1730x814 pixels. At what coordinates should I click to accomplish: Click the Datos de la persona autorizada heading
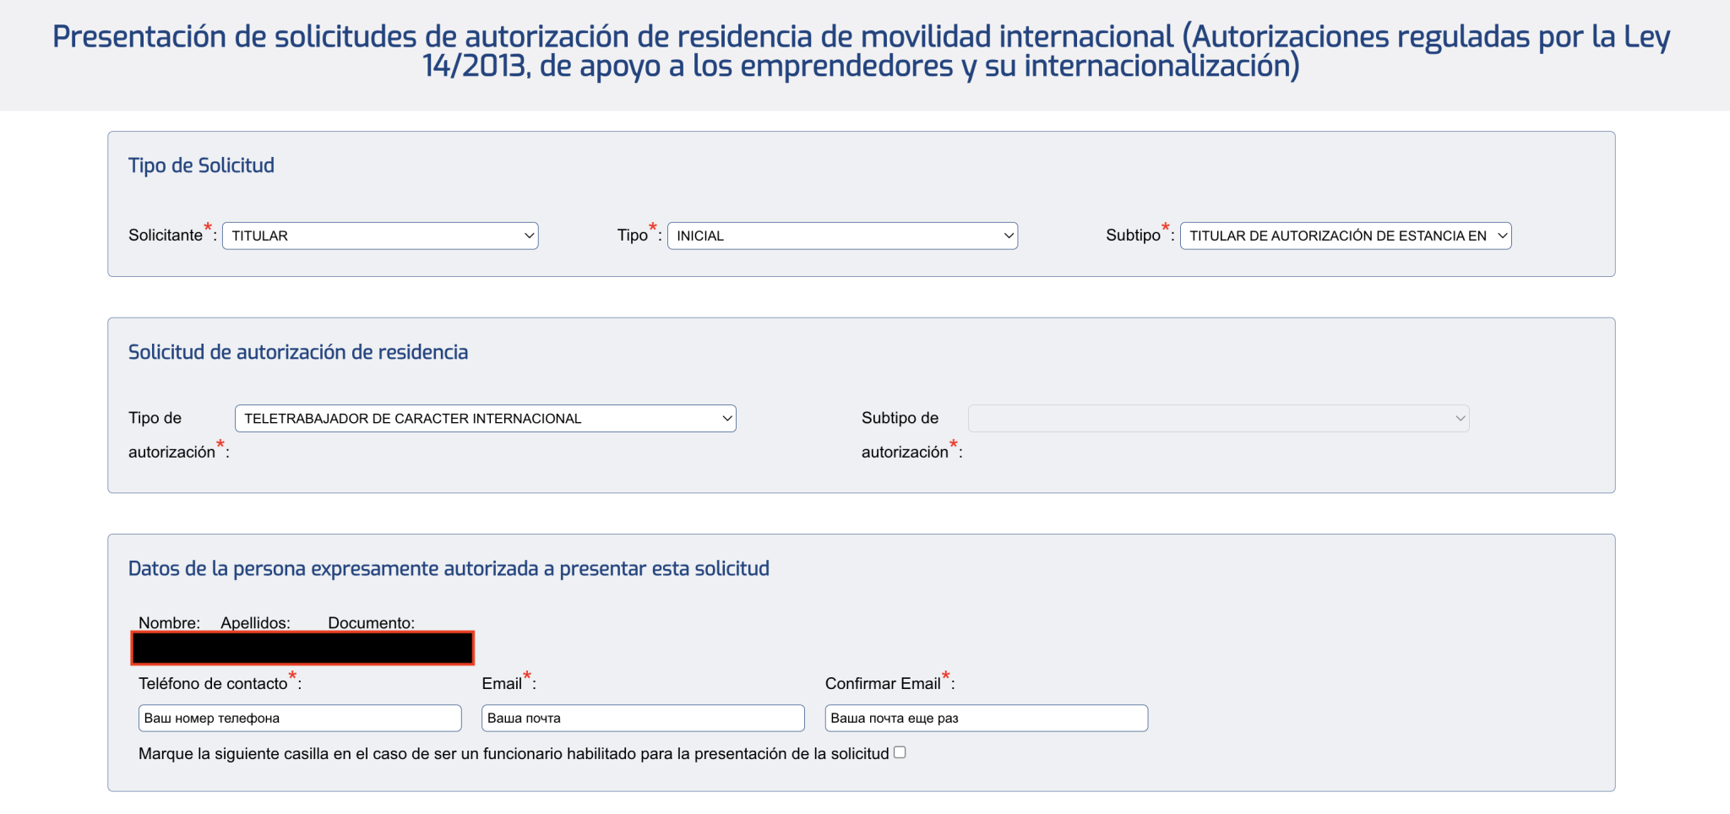pos(449,569)
